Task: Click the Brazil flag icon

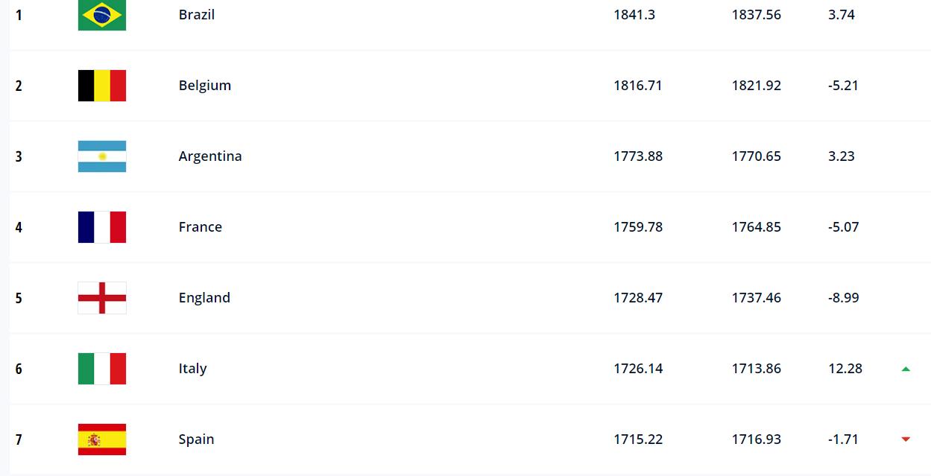Action: [x=102, y=15]
